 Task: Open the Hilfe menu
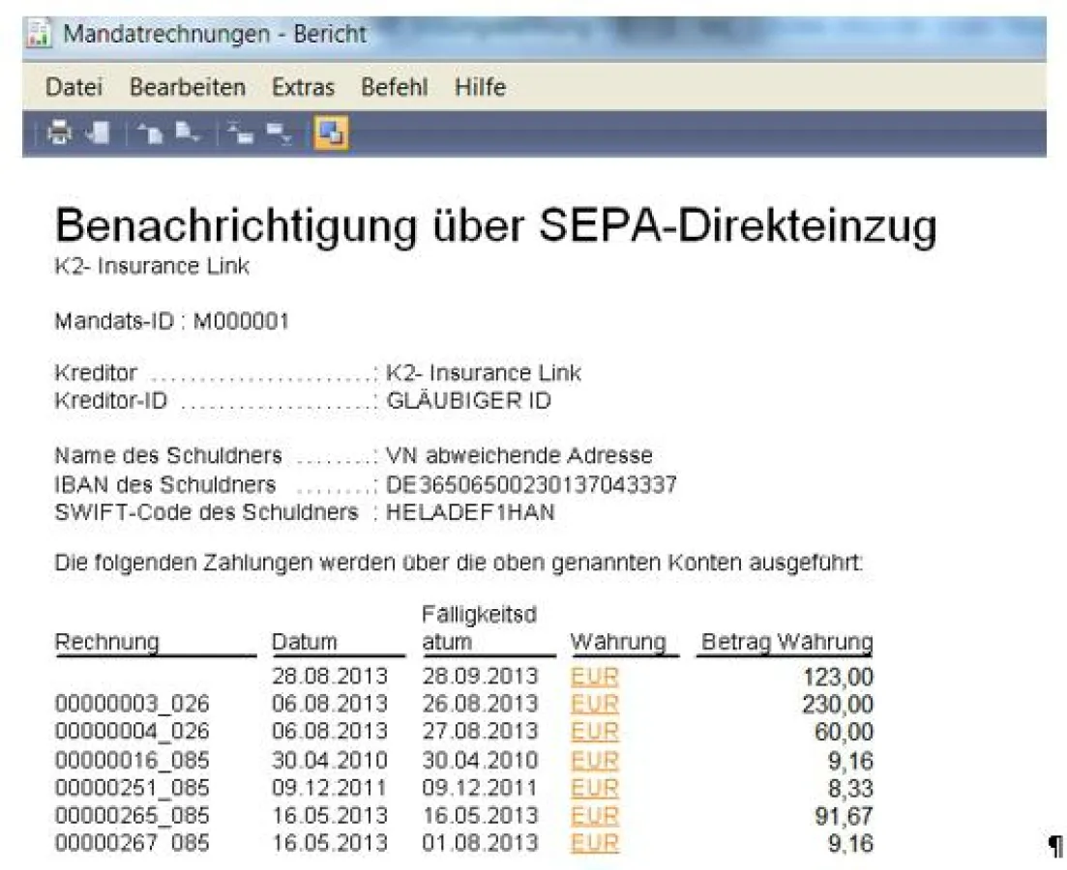[480, 87]
